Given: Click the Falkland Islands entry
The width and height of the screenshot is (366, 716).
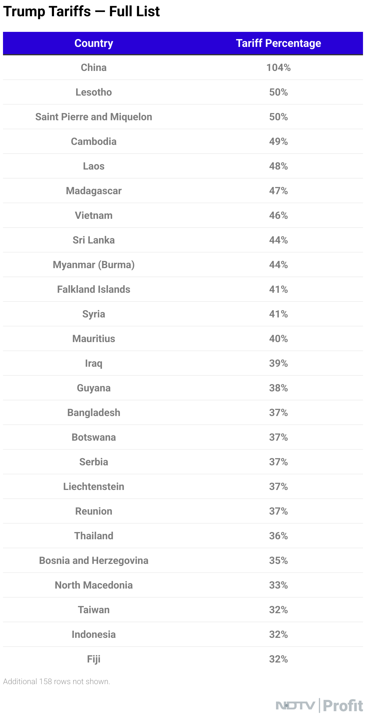Looking at the screenshot, I should 94,289.
